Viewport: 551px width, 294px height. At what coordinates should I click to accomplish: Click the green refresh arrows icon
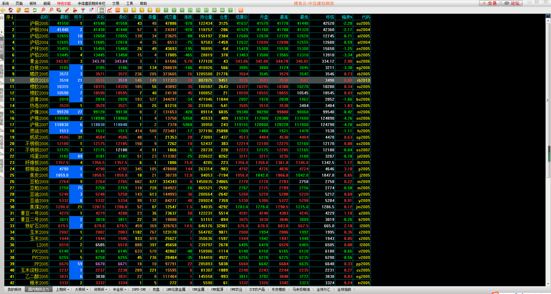[x=34, y=10]
